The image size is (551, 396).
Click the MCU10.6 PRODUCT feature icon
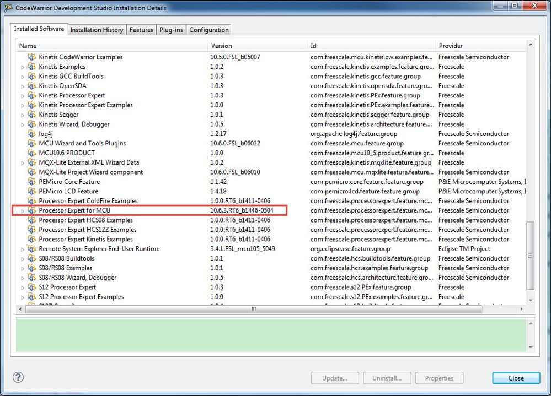(x=32, y=153)
